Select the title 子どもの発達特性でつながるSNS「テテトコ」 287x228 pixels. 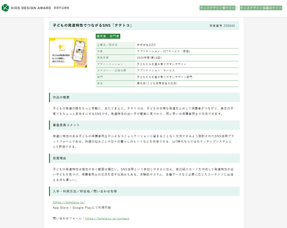(x=92, y=25)
